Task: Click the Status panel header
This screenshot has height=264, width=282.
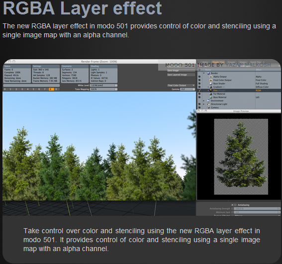Action: tap(17, 66)
